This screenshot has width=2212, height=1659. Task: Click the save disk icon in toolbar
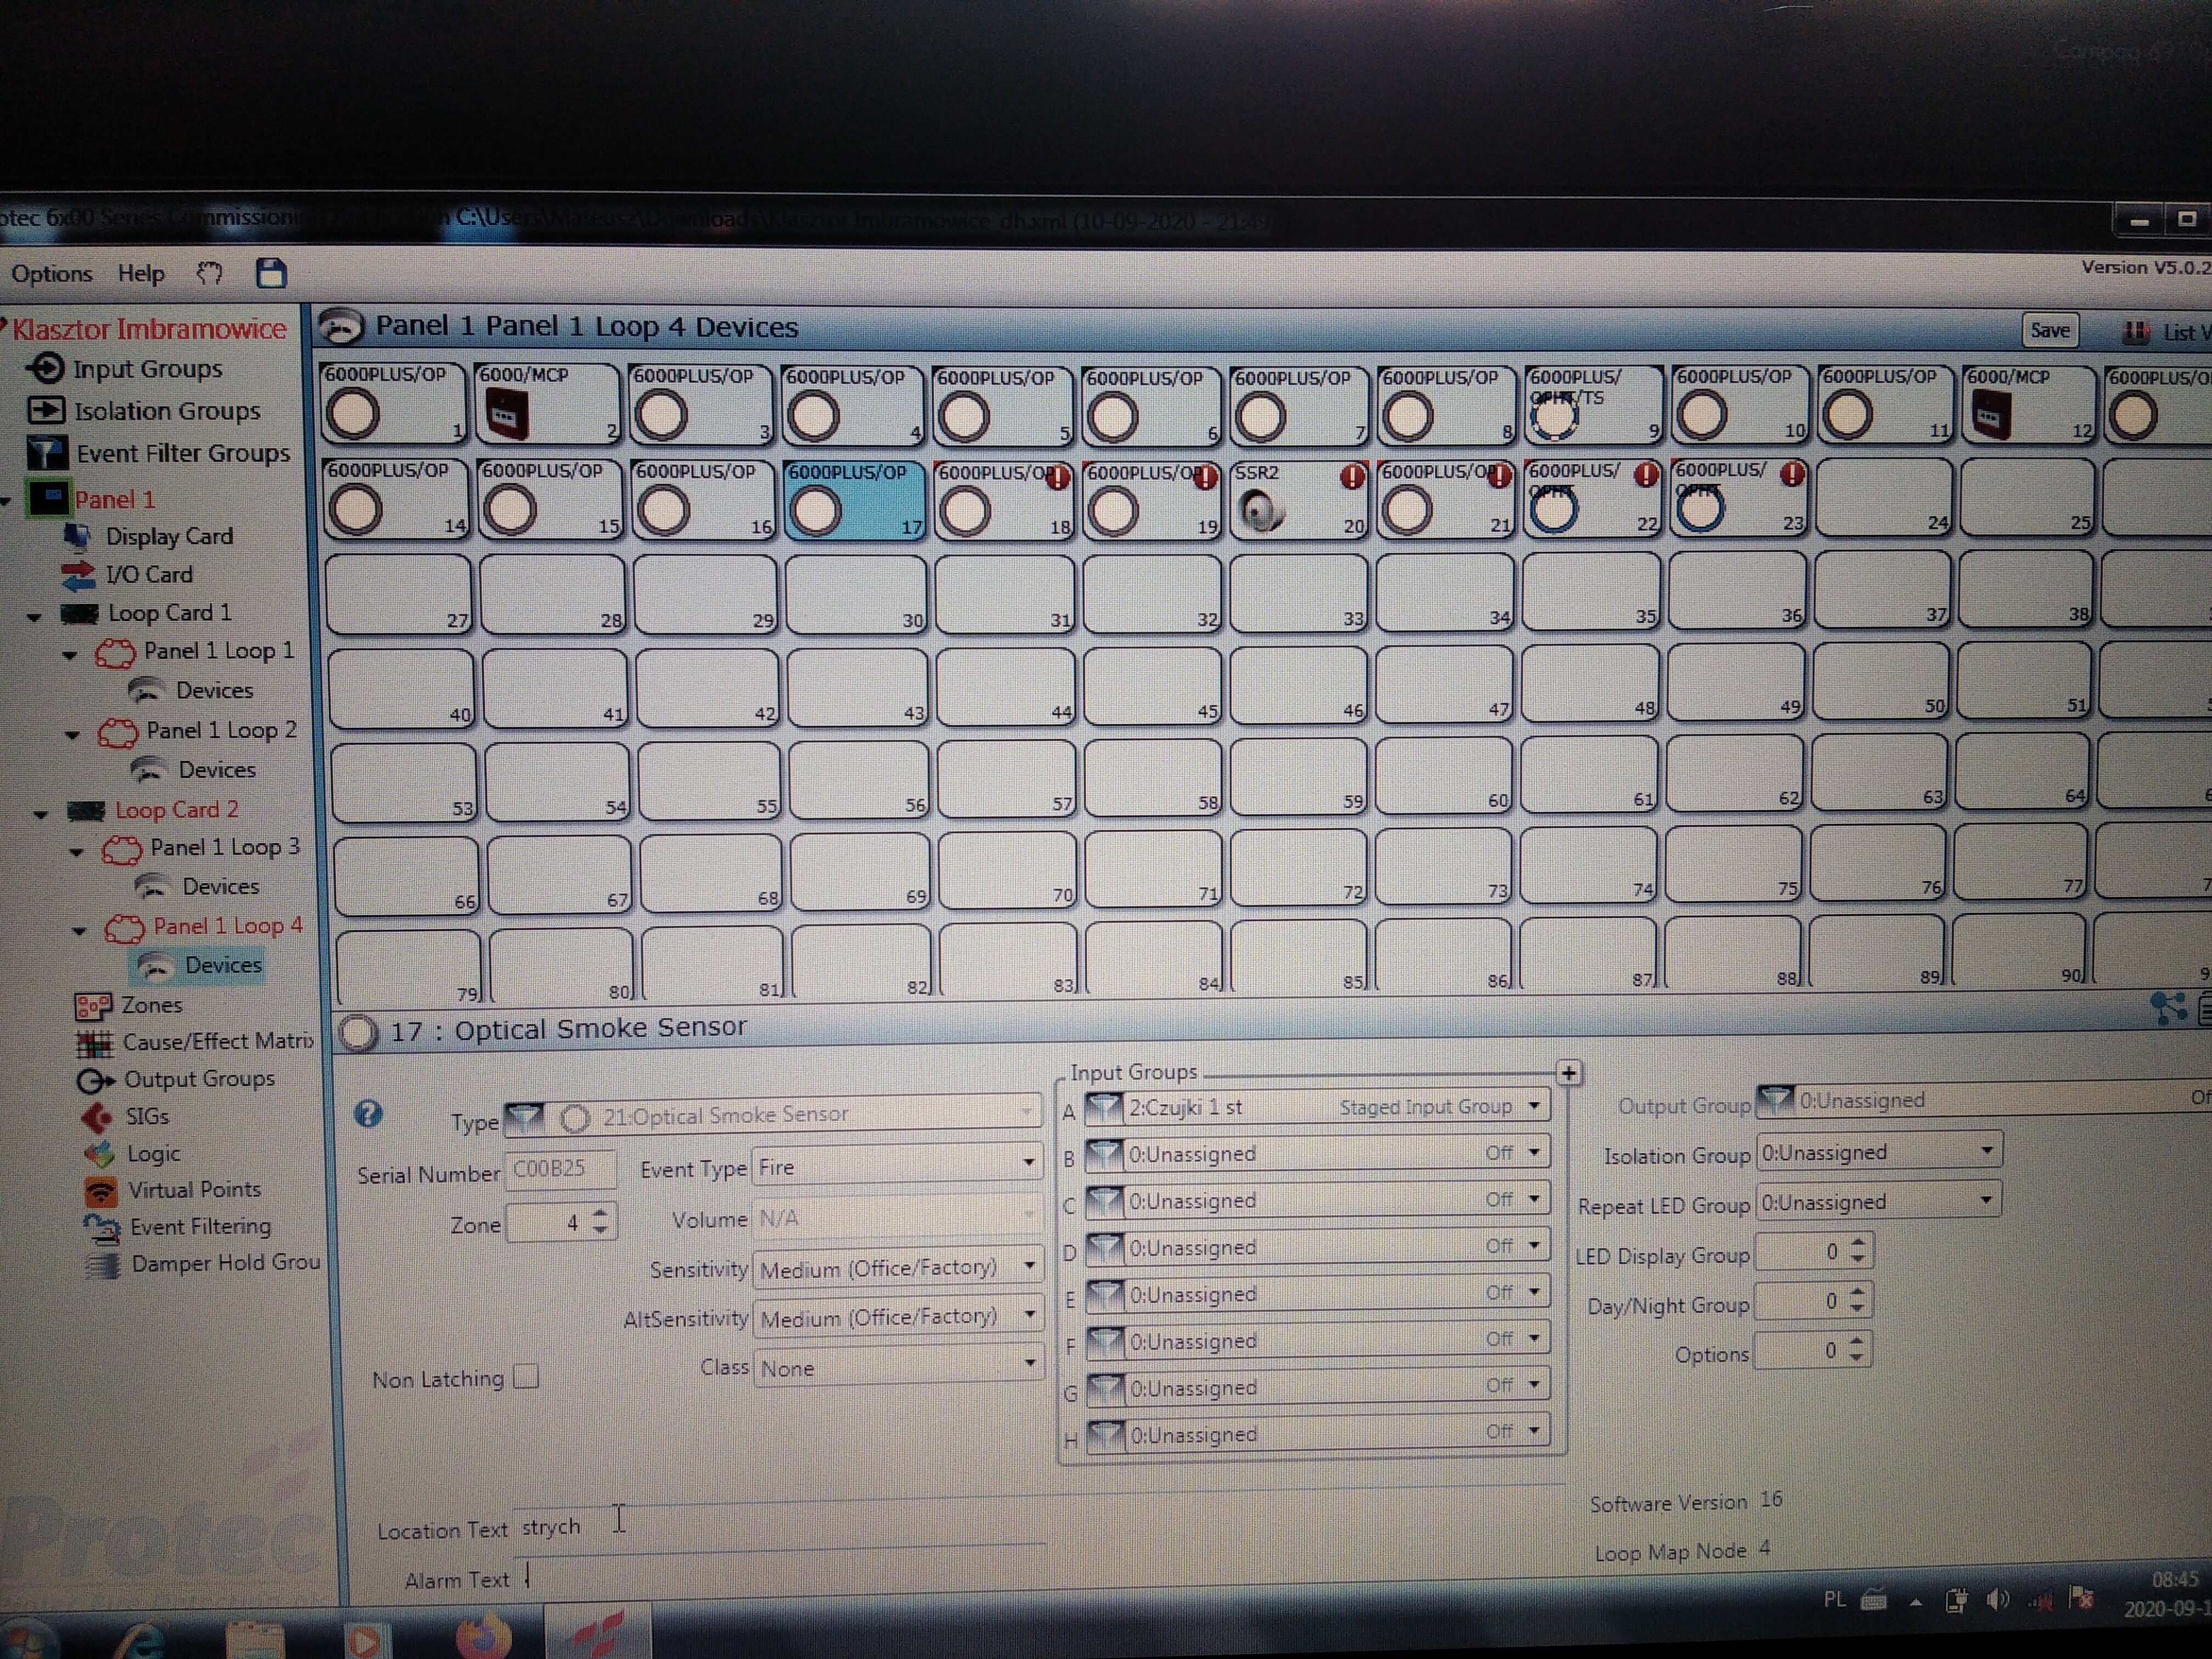pos(271,273)
